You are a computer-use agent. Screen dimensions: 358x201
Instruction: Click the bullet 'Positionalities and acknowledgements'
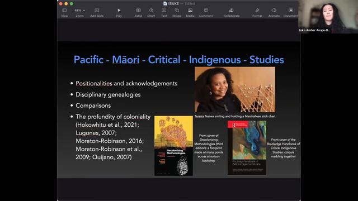click(x=126, y=83)
